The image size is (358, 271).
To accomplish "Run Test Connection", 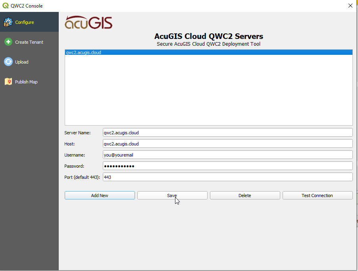I will pyautogui.click(x=317, y=196).
